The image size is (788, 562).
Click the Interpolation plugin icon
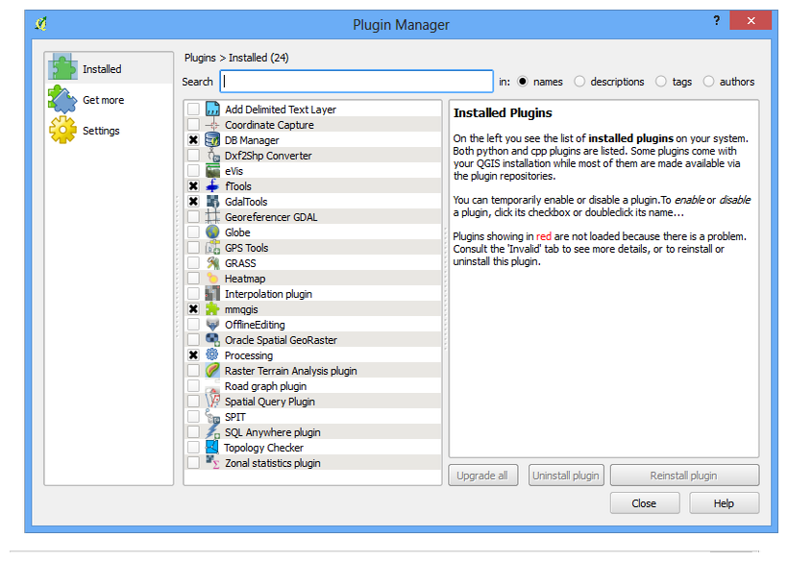point(212,294)
